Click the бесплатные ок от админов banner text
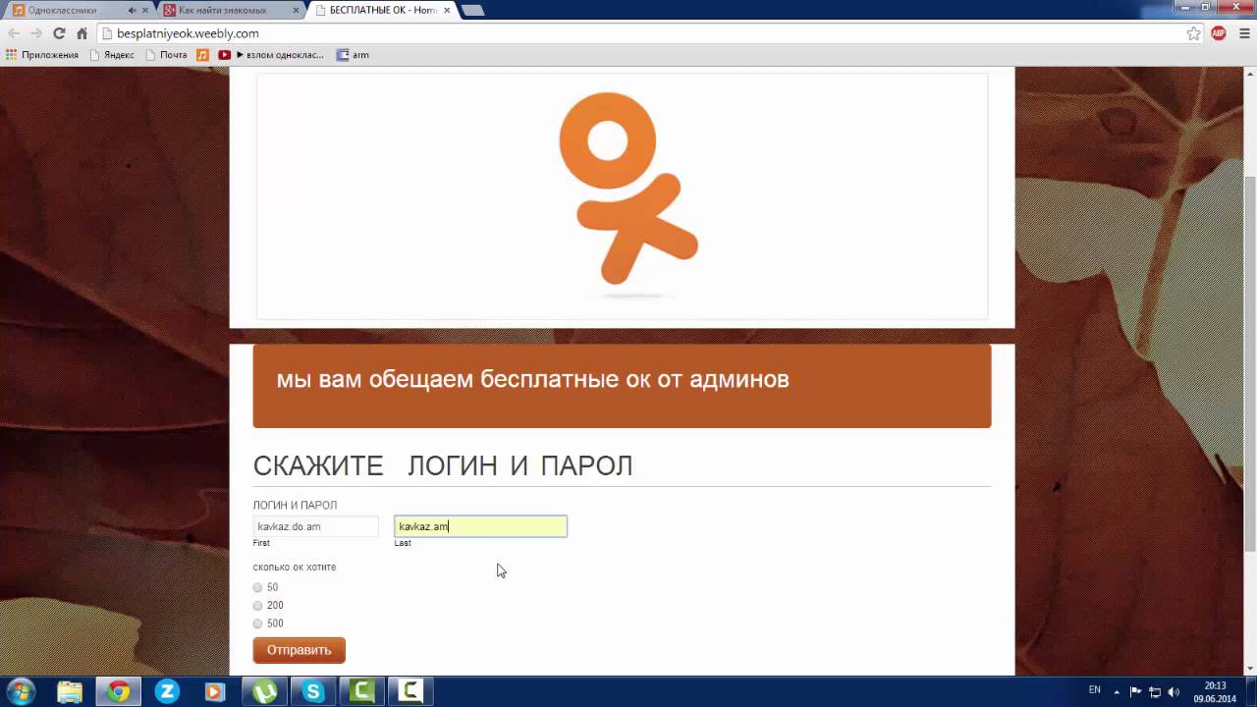 (634, 379)
